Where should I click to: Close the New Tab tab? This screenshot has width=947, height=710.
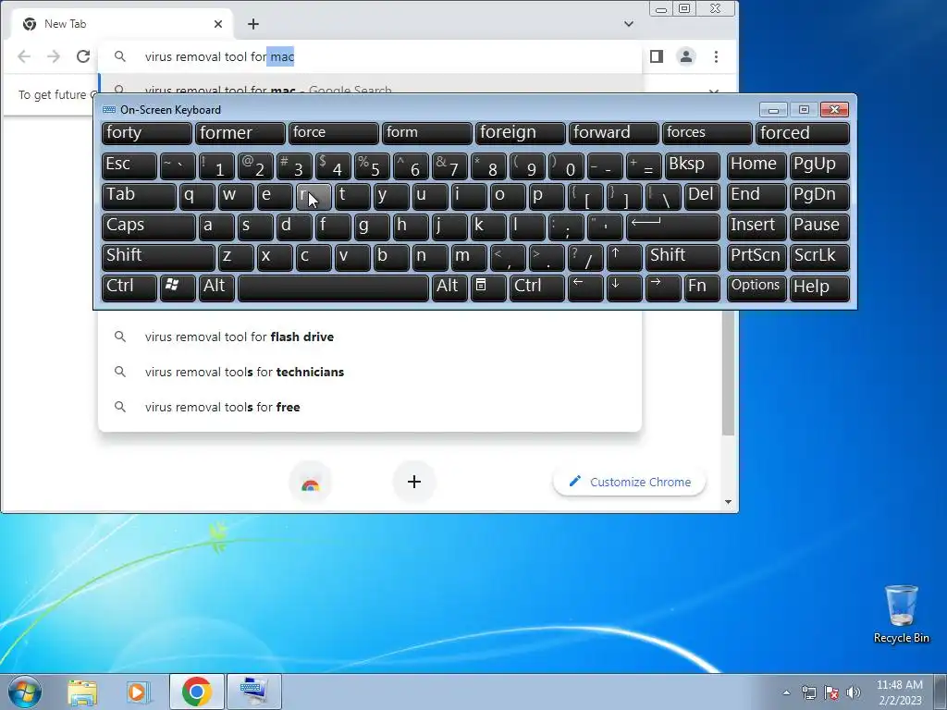[218, 24]
